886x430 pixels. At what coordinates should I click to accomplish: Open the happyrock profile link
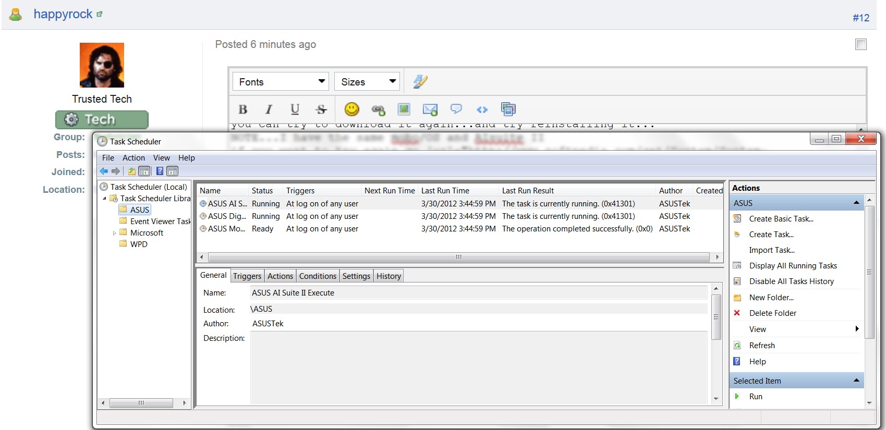click(63, 14)
